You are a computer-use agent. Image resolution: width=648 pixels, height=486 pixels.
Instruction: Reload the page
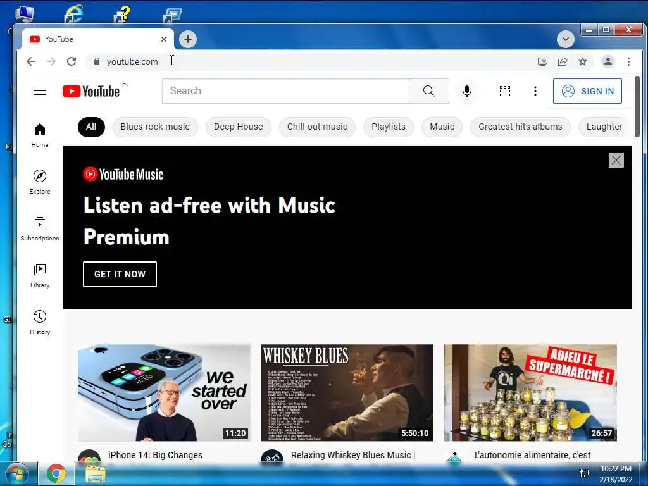pyautogui.click(x=72, y=61)
